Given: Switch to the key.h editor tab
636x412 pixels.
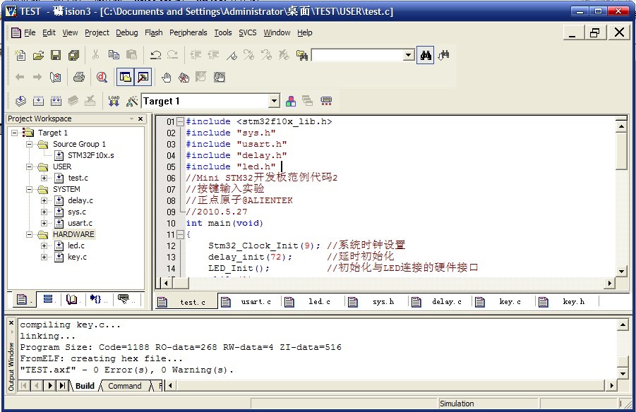Looking at the screenshot, I should (566, 302).
